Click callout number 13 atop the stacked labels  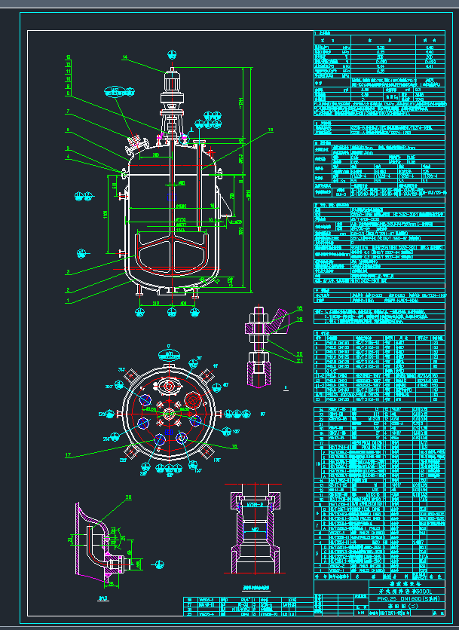pyautogui.click(x=68, y=57)
